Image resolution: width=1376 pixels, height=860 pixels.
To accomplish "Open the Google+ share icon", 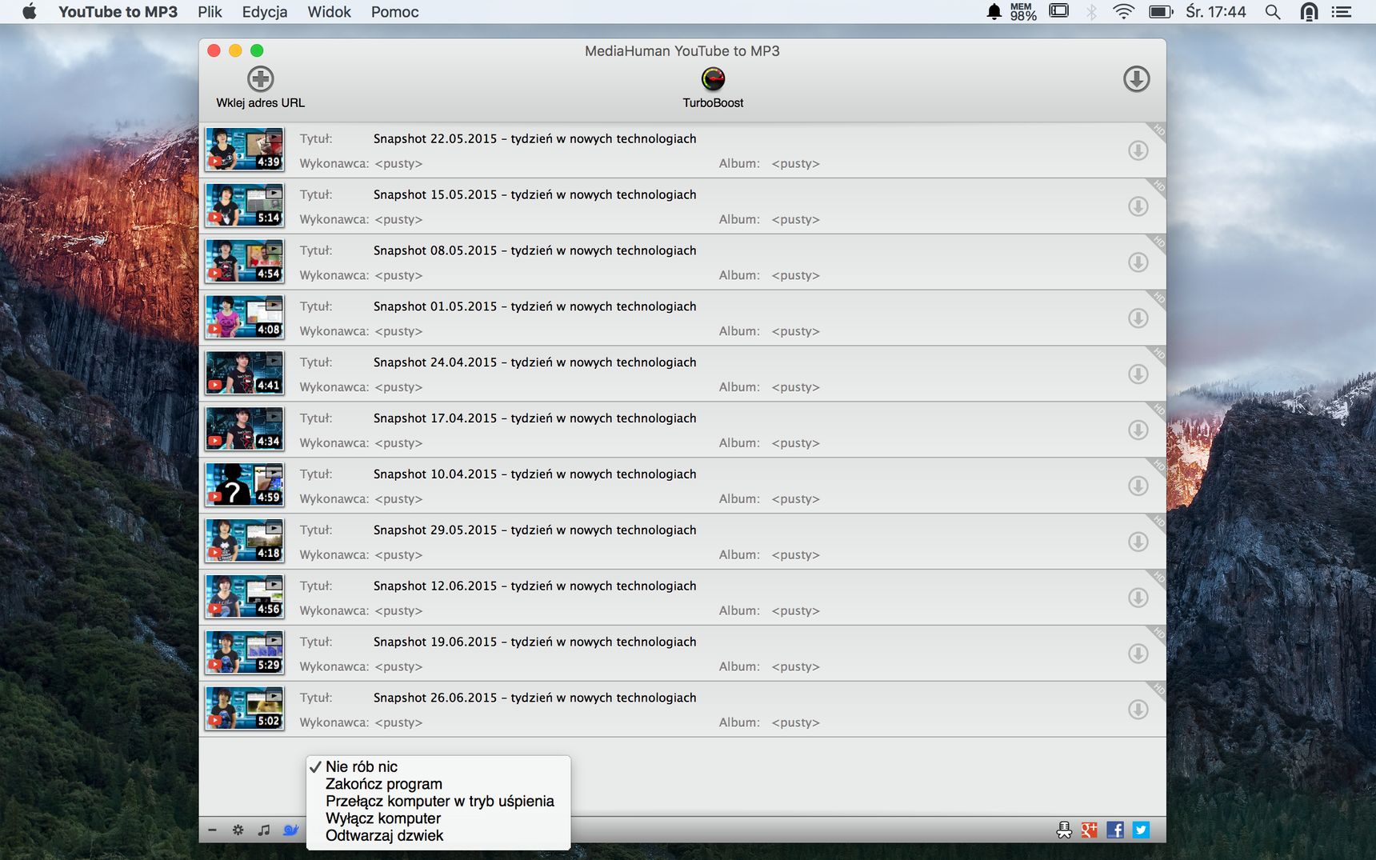I will [1089, 830].
